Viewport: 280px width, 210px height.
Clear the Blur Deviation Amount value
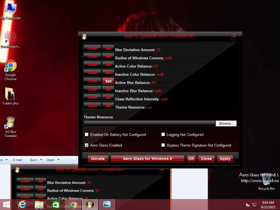pyautogui.click(x=92, y=48)
